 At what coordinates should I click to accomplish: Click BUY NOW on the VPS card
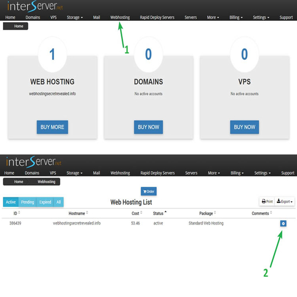(x=244, y=127)
